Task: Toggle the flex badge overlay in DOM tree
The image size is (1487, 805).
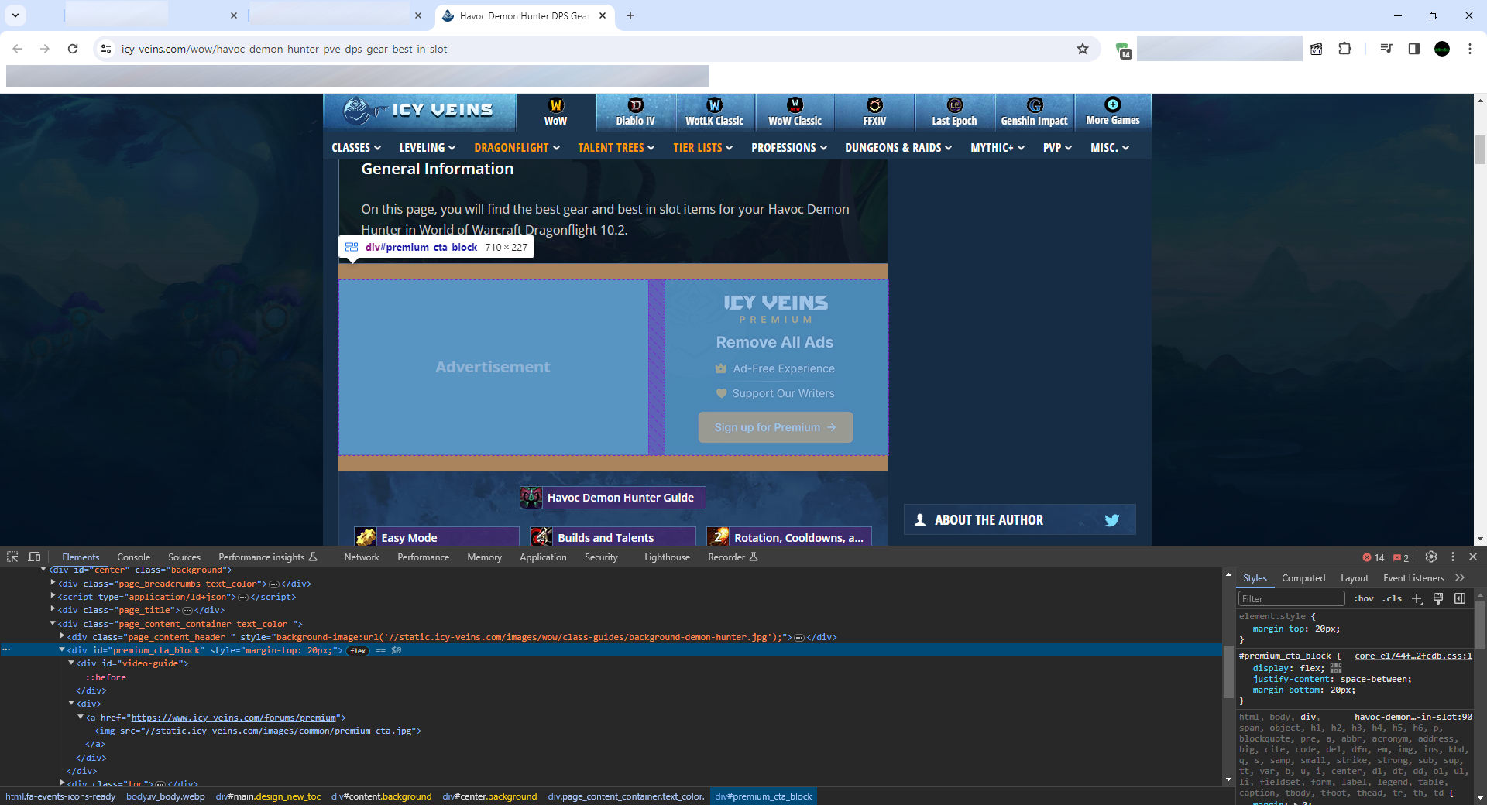Action: (358, 651)
